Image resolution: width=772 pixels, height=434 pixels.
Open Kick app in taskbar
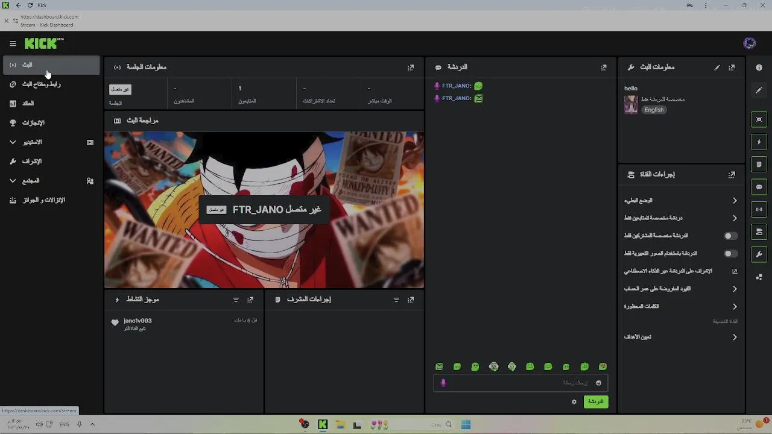323,425
